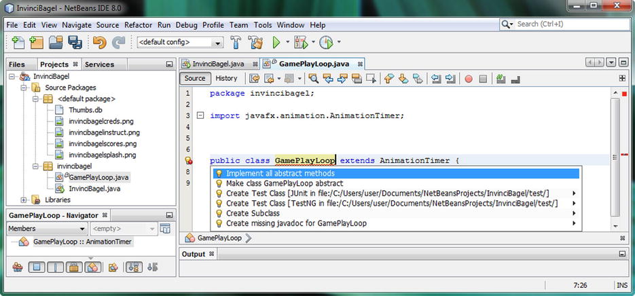
Task: Click the Debug Project icon
Action: tap(302, 42)
